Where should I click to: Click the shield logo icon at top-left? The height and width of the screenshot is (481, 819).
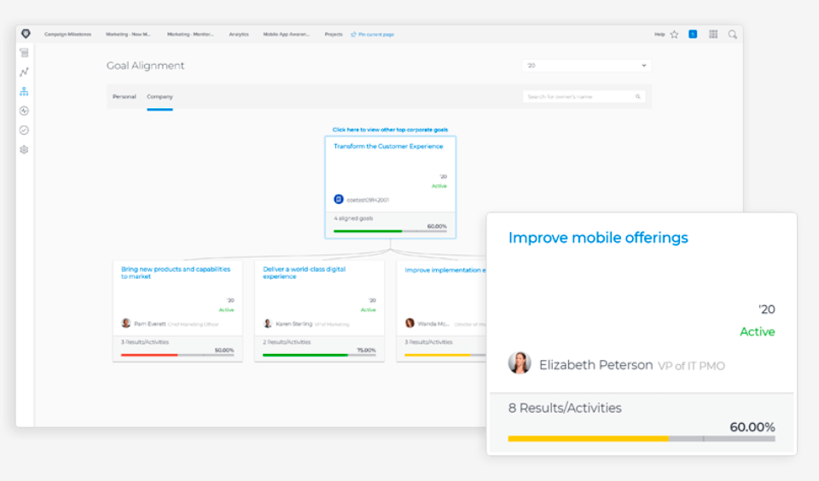26,34
